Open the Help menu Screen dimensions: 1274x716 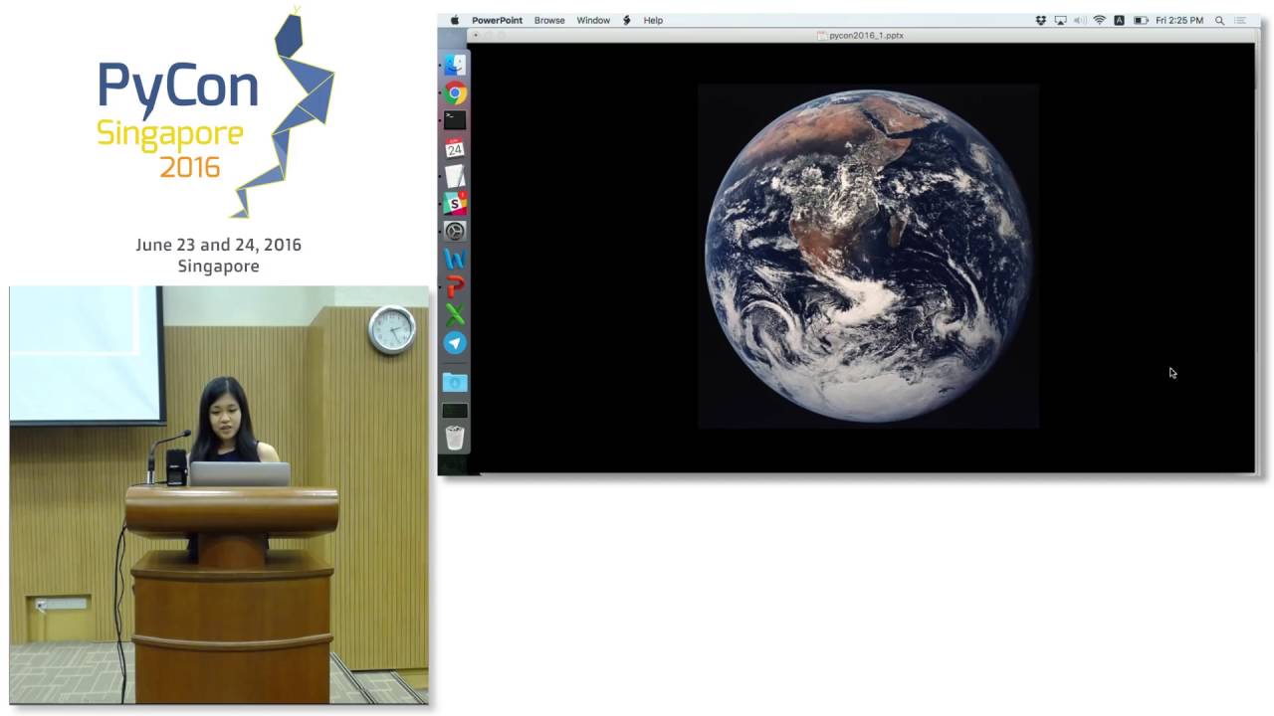pyautogui.click(x=653, y=20)
